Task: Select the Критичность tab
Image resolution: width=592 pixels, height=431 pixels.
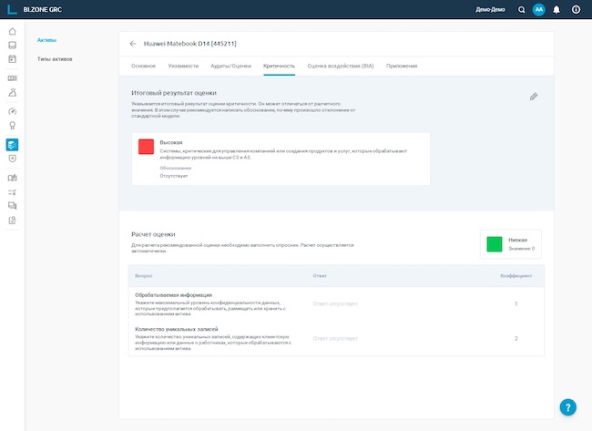Action: click(279, 66)
